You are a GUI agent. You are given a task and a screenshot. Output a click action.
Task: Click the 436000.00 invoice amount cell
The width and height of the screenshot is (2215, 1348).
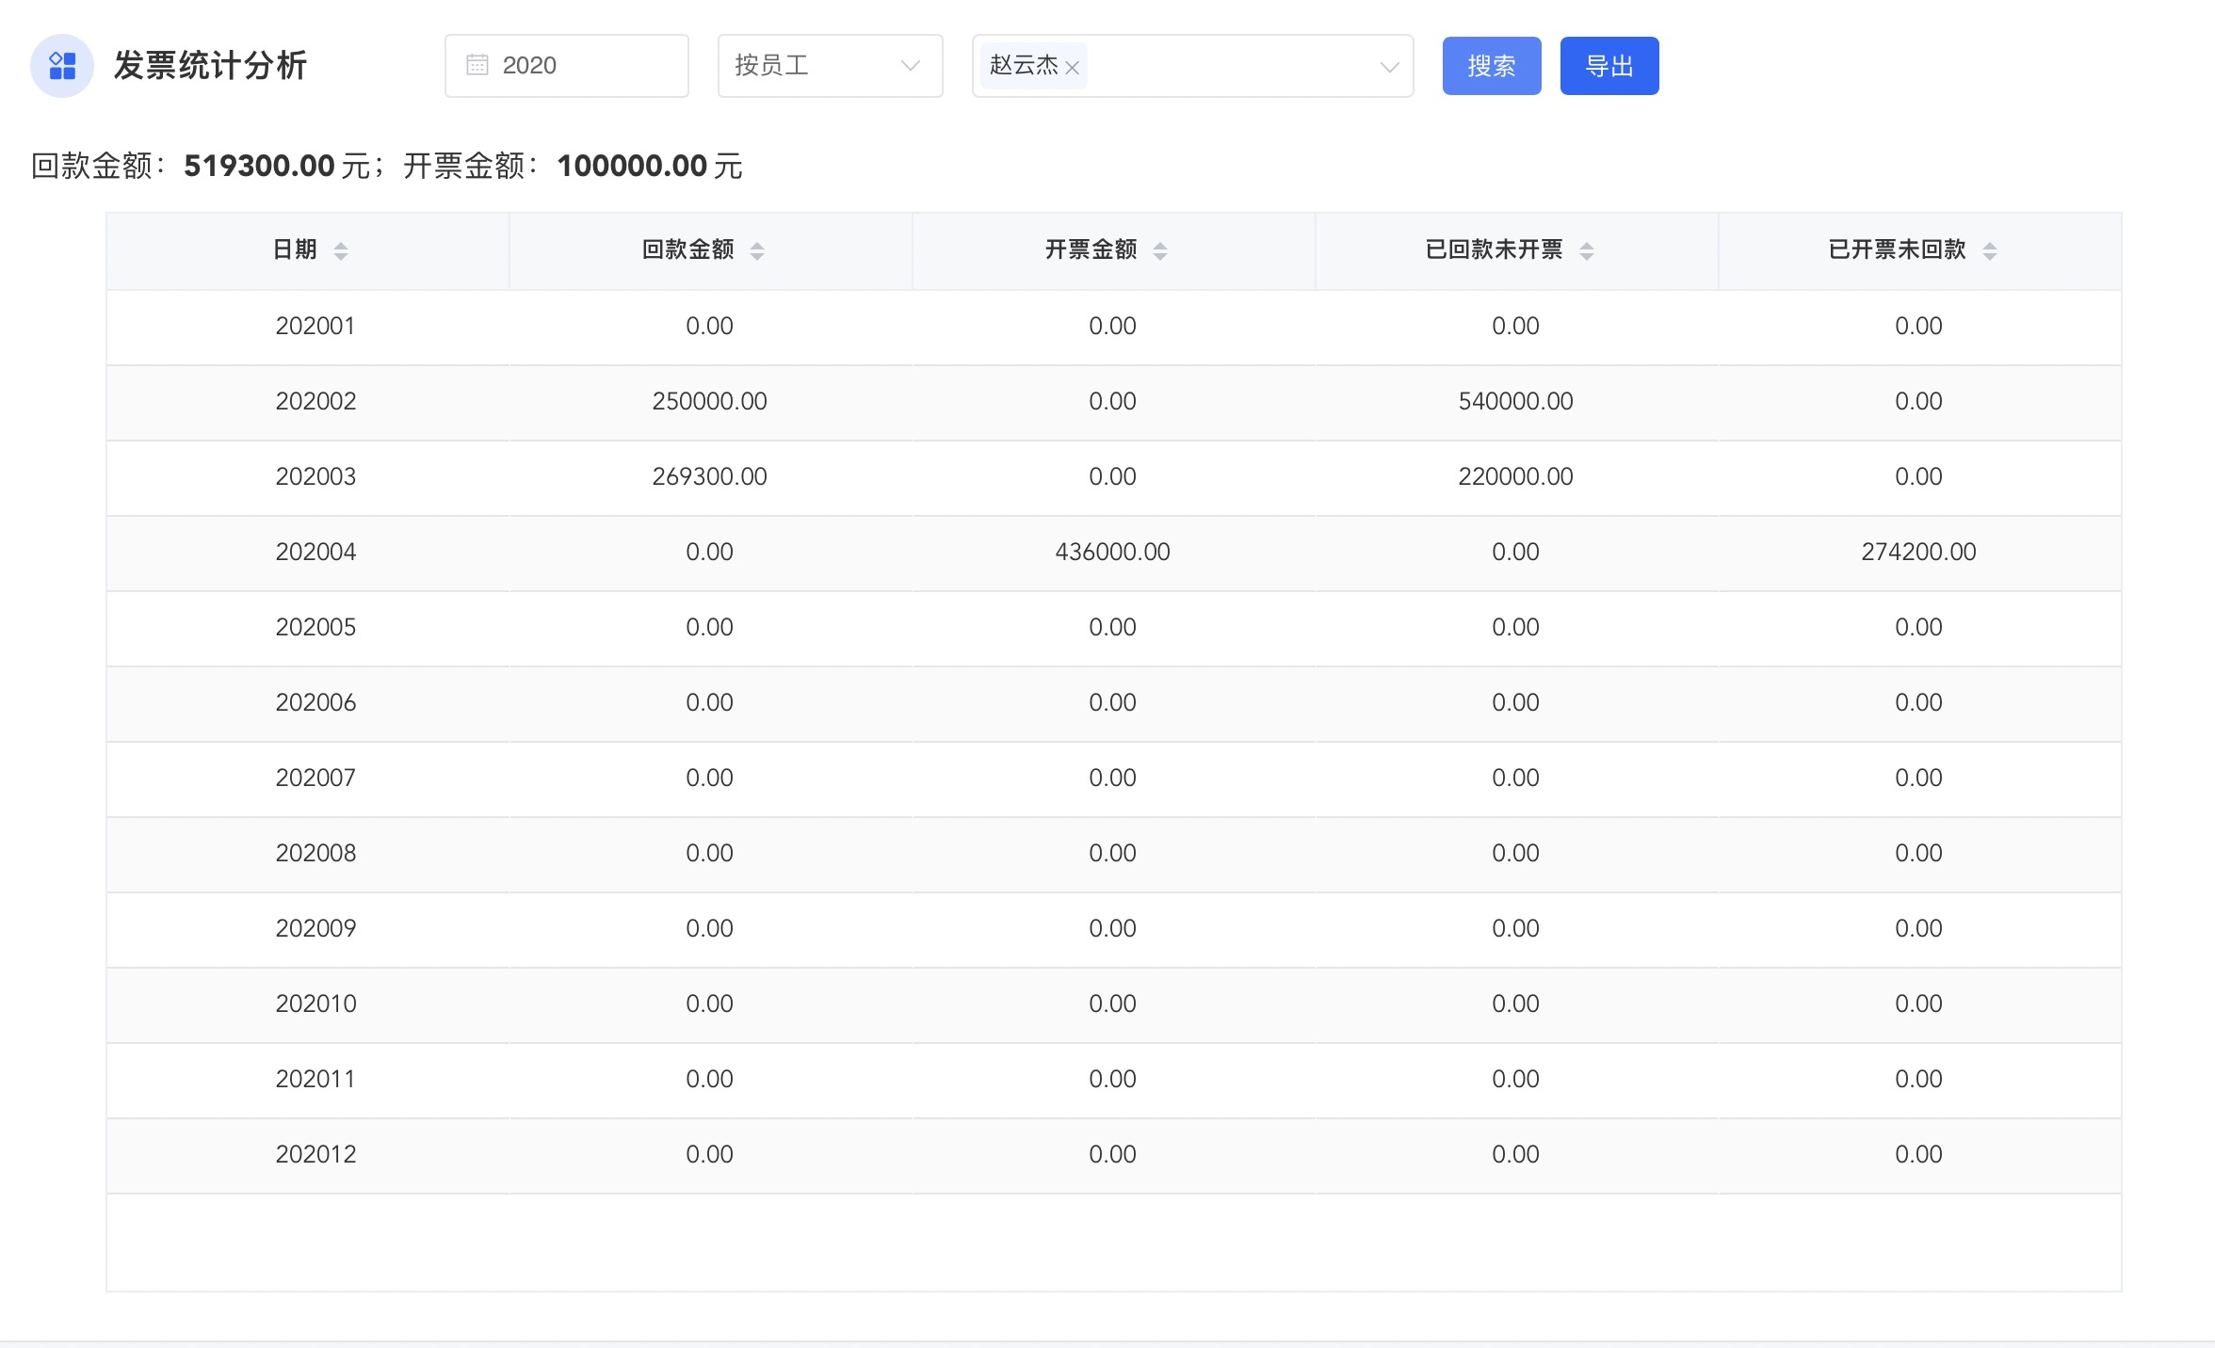(x=1112, y=552)
